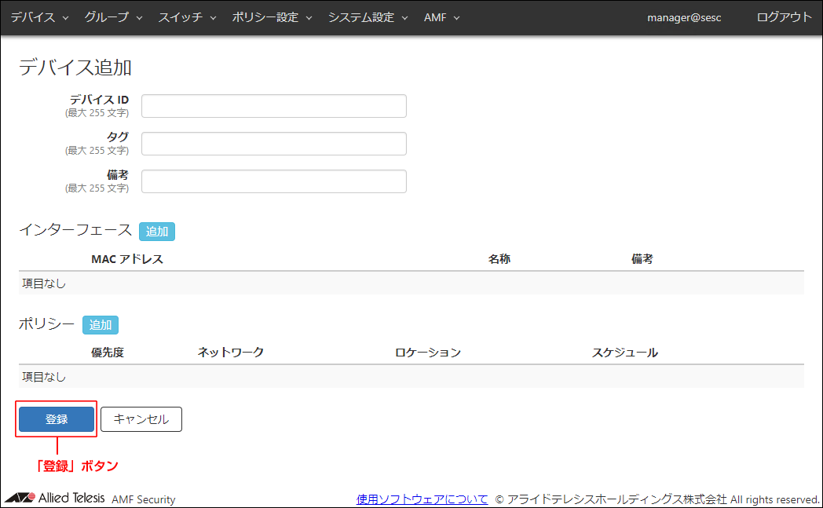Expand the グループ navigation menu

tap(113, 17)
